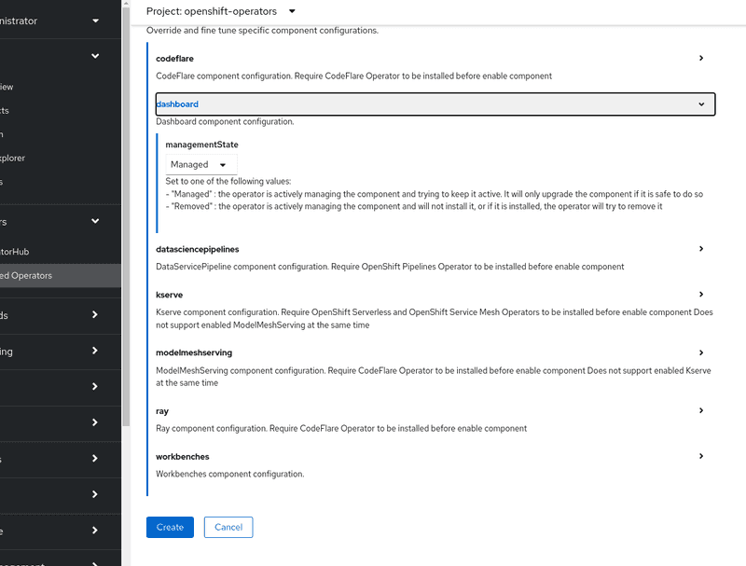Viewport: 746px width, 566px height.
Task: Collapse the dashboard section arrow
Action: click(x=701, y=104)
